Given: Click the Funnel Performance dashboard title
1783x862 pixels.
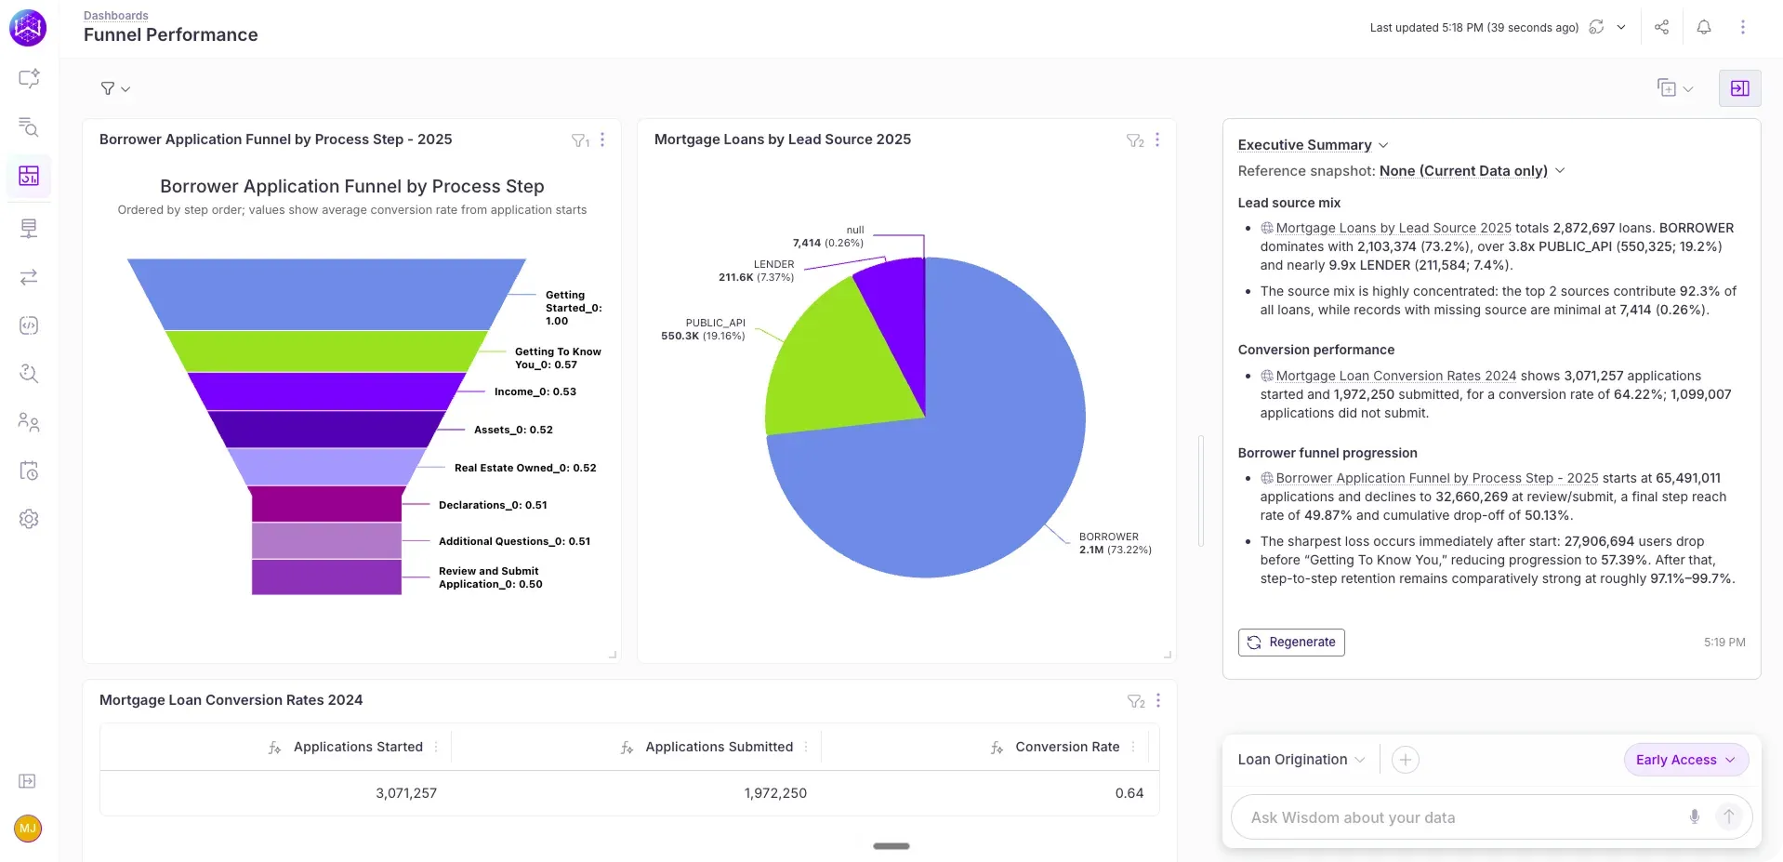Looking at the screenshot, I should [x=171, y=35].
